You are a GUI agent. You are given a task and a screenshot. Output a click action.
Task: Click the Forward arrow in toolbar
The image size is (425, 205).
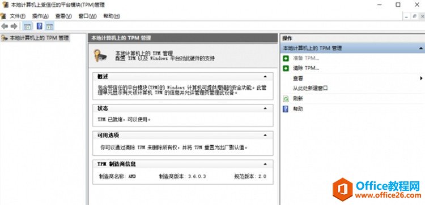click(14, 26)
